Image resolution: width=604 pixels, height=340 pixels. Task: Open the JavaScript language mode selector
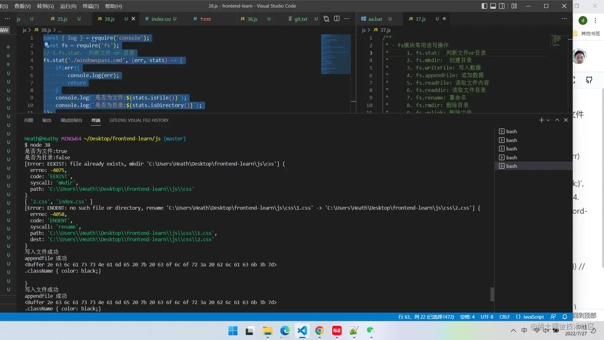[530, 317]
